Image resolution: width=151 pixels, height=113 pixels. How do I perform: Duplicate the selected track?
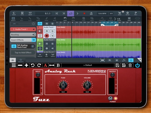click(x=53, y=55)
